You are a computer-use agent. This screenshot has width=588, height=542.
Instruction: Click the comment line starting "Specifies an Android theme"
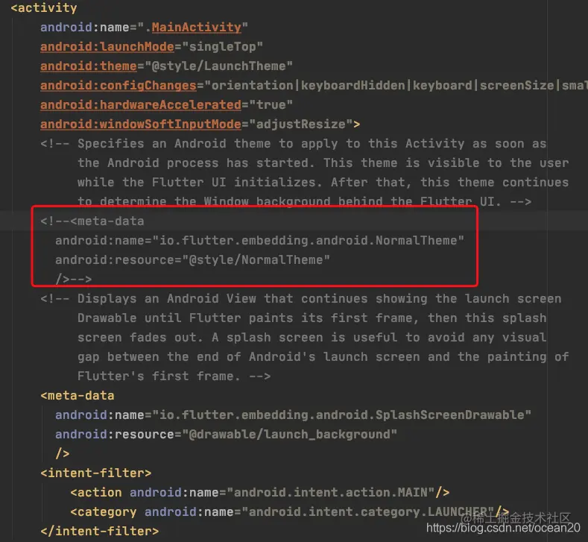[293, 144]
